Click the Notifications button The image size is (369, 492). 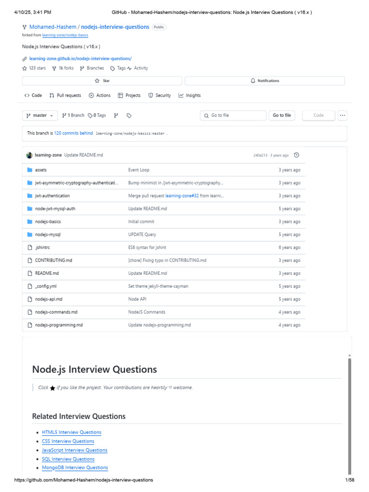point(265,81)
